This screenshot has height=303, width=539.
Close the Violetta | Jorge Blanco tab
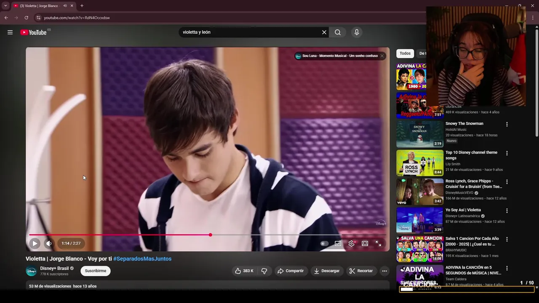[72, 6]
